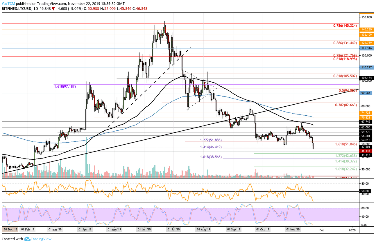The width and height of the screenshot is (376, 244).
Task: Click the 0.886(131.449) Fibonacci label
Action: coord(345,43)
